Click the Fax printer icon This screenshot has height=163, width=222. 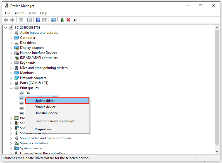coord(22,93)
